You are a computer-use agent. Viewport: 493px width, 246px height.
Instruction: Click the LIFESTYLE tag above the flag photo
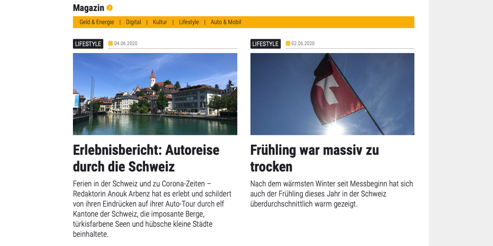265,44
